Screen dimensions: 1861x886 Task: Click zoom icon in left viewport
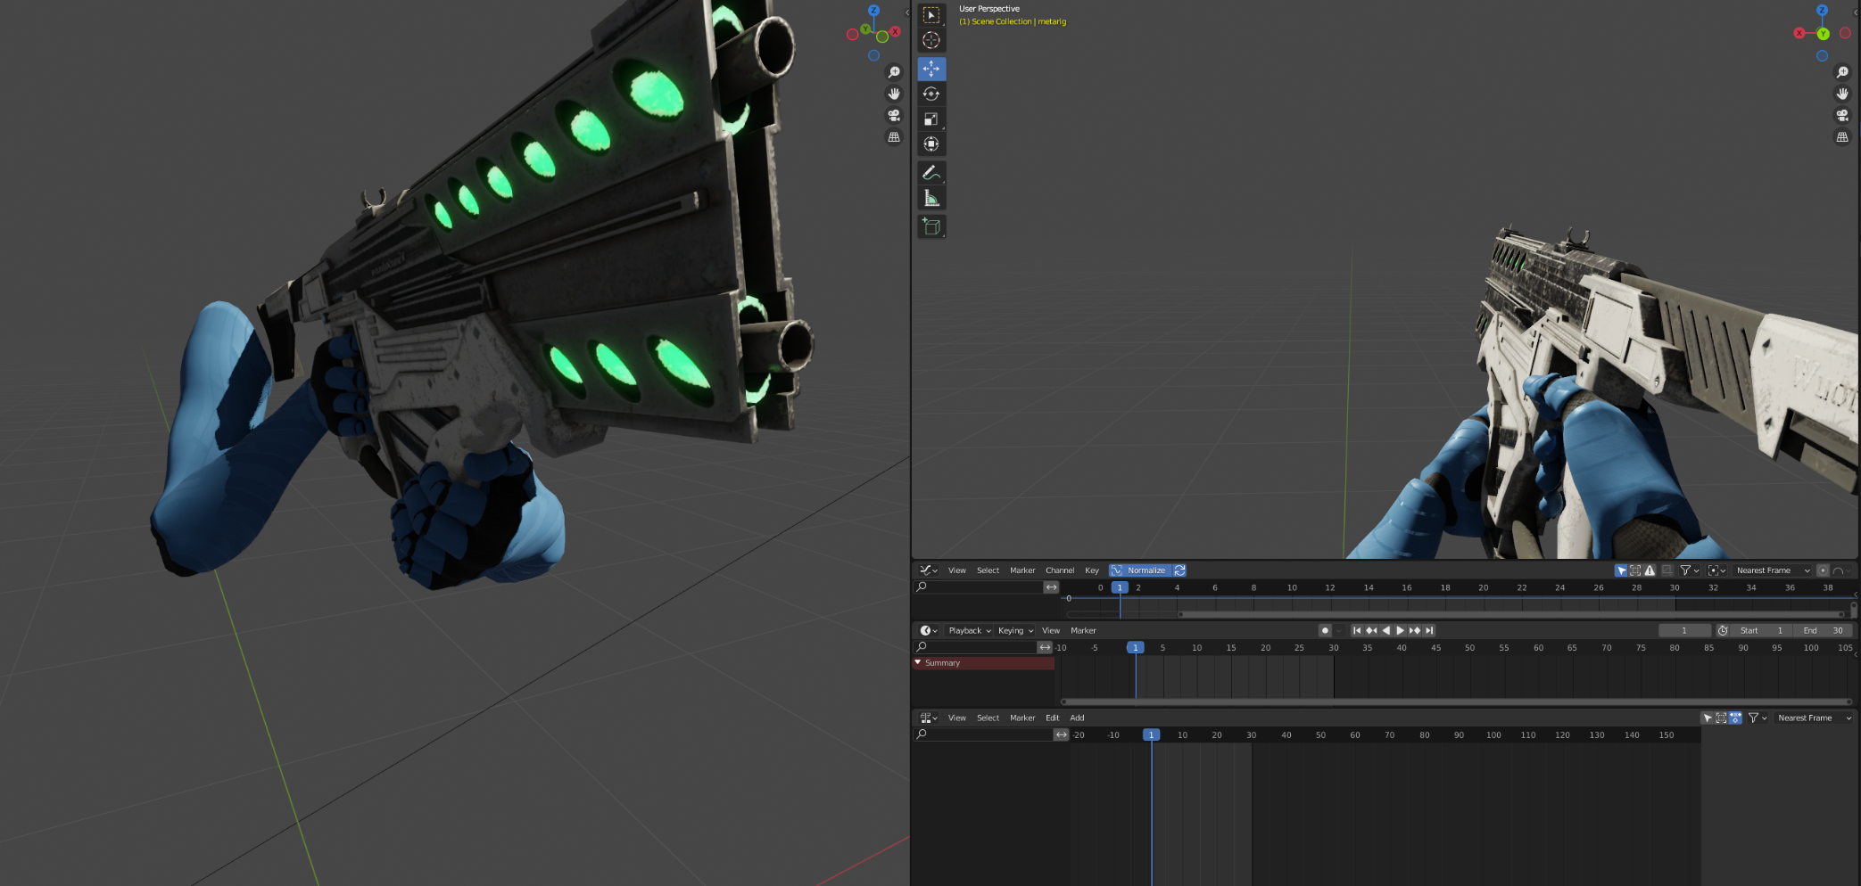tap(894, 72)
